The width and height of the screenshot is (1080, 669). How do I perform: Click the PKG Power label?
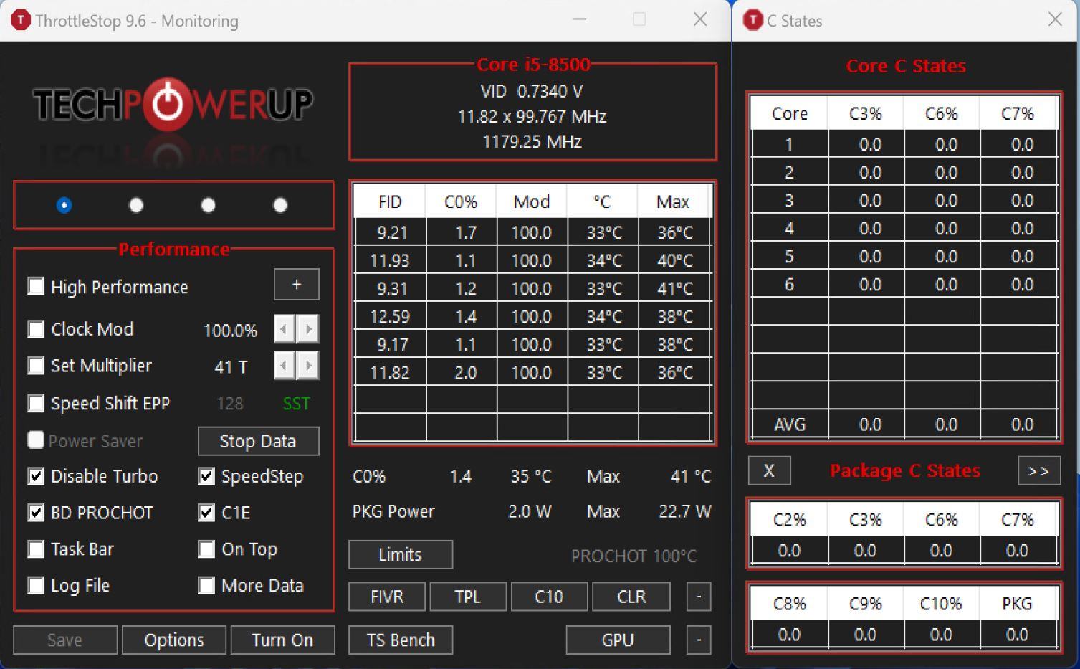point(393,511)
